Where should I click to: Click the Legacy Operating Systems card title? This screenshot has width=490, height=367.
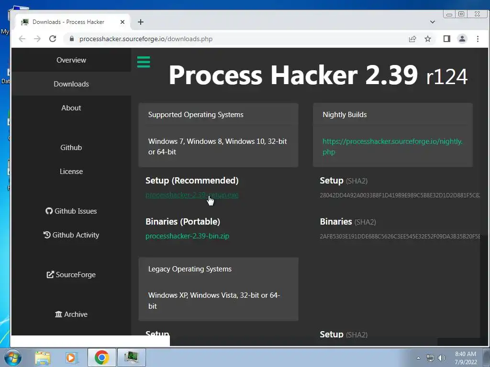tap(189, 269)
